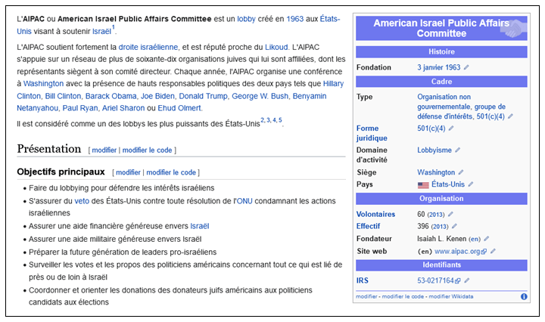Open the Ehud Olmert link
The image size is (545, 322).
[x=179, y=108]
